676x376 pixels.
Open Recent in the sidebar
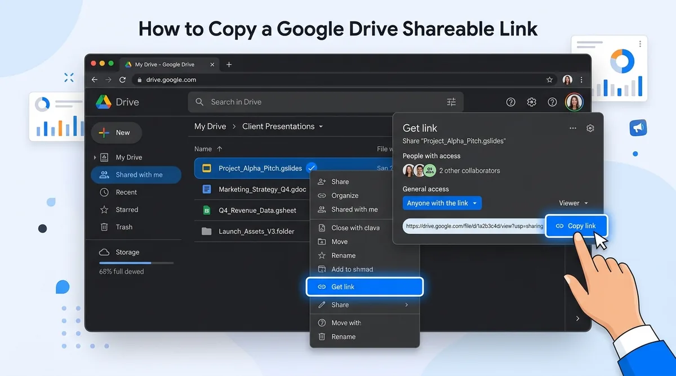point(136,192)
